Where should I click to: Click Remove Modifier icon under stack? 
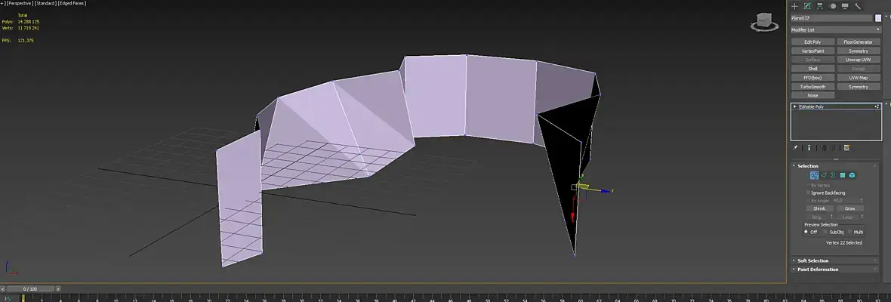834,147
